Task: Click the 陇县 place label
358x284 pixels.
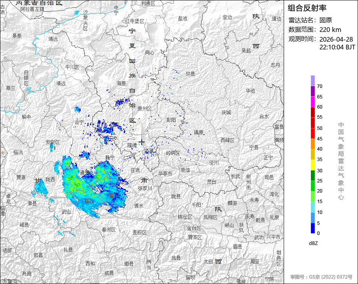Action: point(176,196)
